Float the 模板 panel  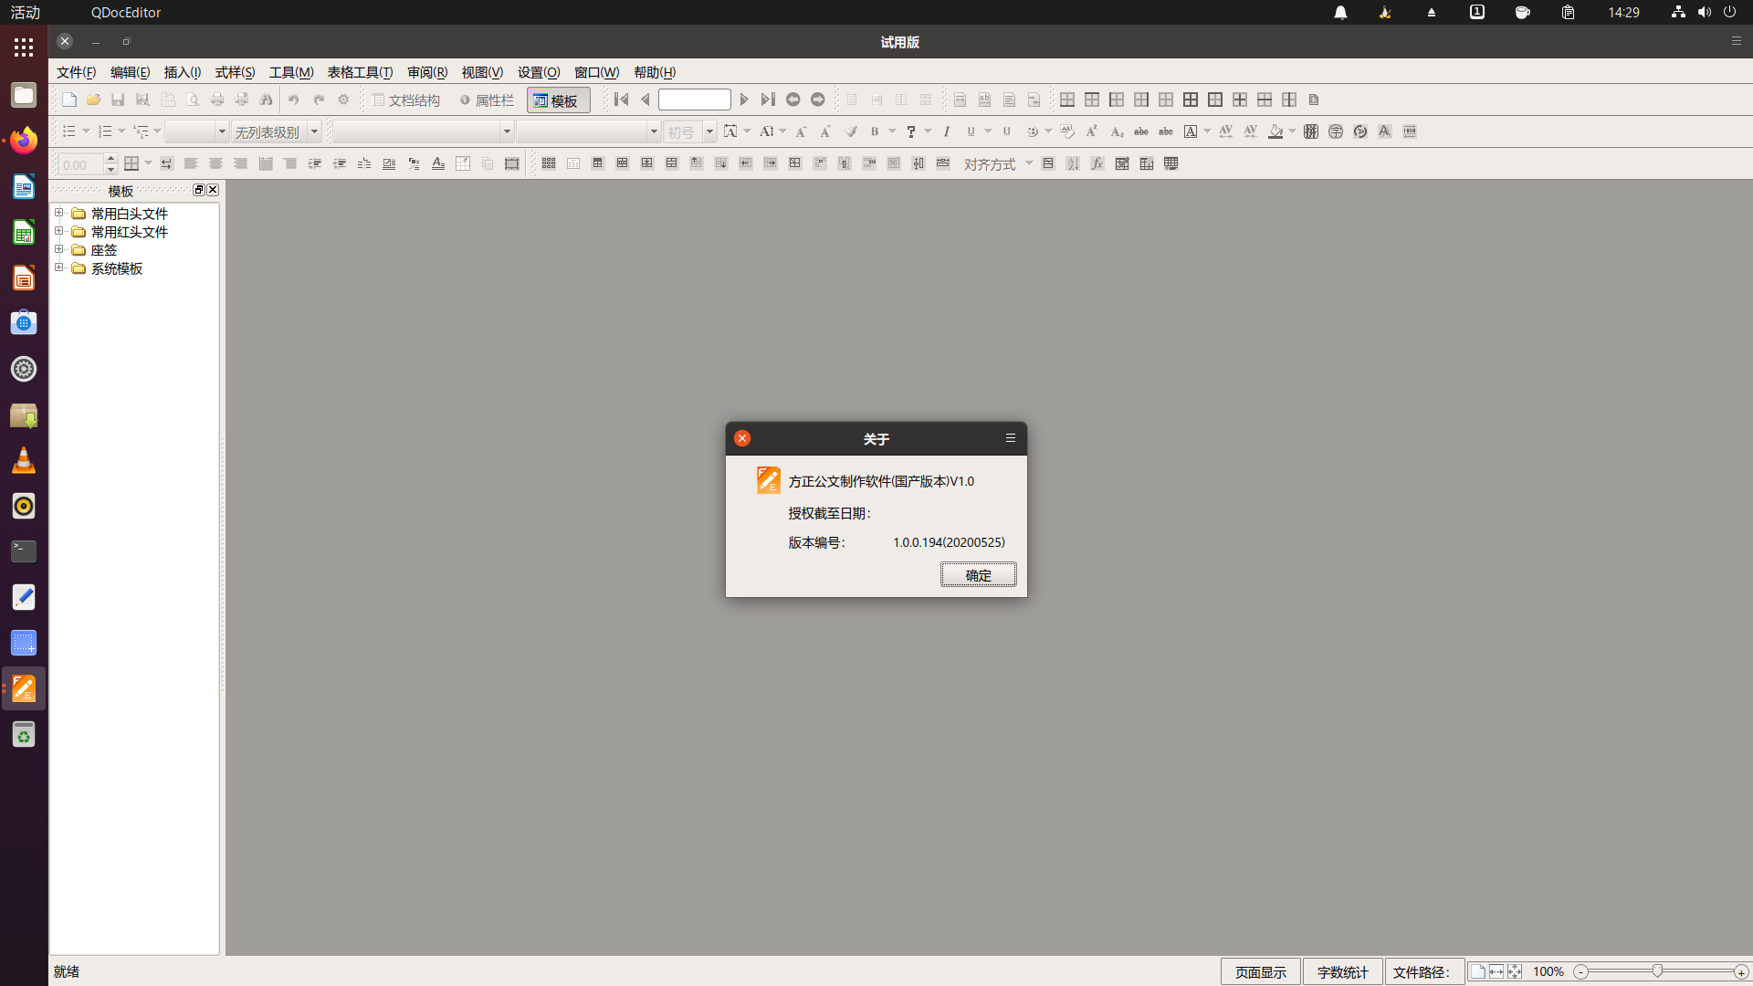tap(199, 190)
